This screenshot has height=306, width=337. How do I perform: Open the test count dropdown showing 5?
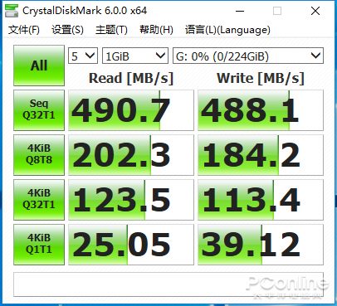83,56
